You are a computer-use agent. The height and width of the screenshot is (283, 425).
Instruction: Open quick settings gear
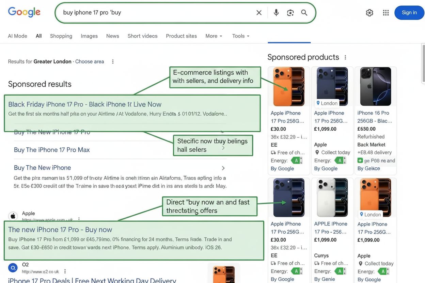coord(369,12)
